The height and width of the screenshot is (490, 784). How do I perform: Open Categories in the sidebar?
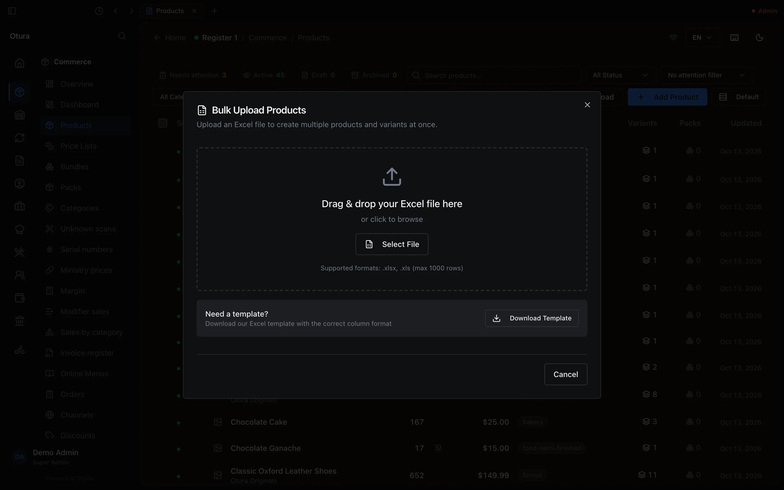85,208
